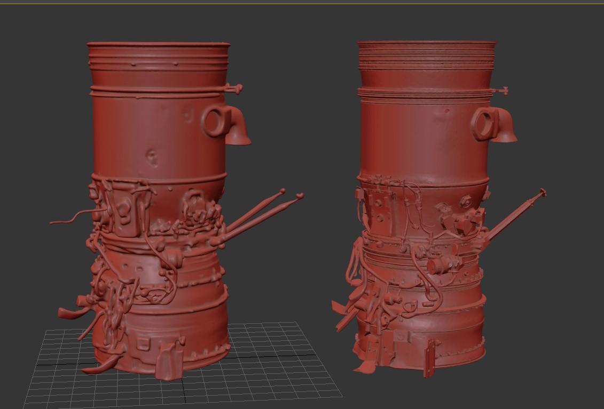604x409 pixels.
Task: Pick the flared pipe outlet on right model
Action: coord(506,128)
